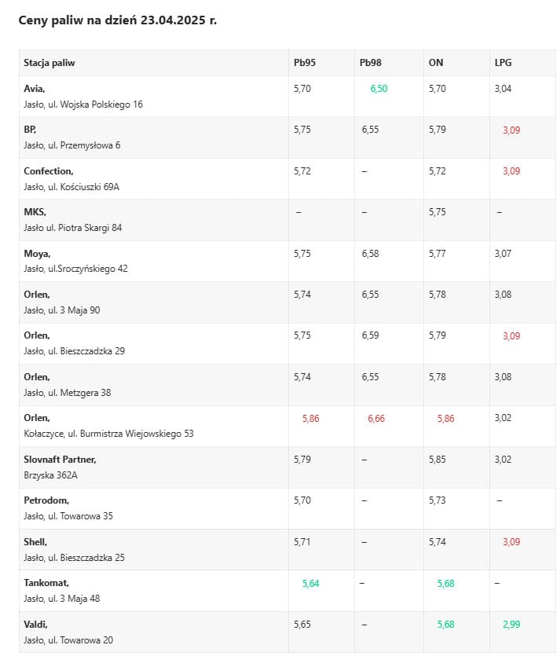Select the Slovnaft Partner station name
Viewport: 560px width, 667px height.
[60, 460]
